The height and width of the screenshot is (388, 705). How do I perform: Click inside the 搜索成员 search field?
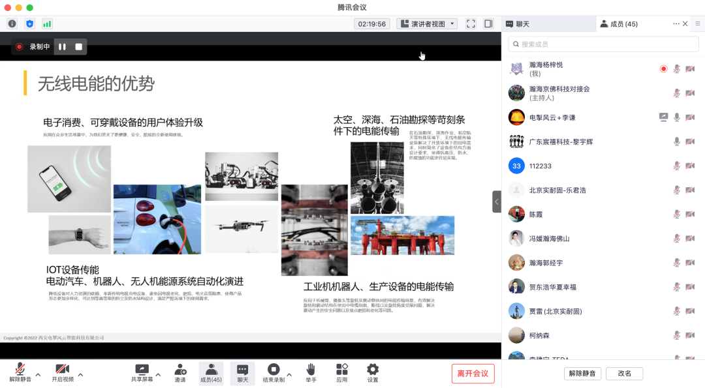pyautogui.click(x=603, y=44)
